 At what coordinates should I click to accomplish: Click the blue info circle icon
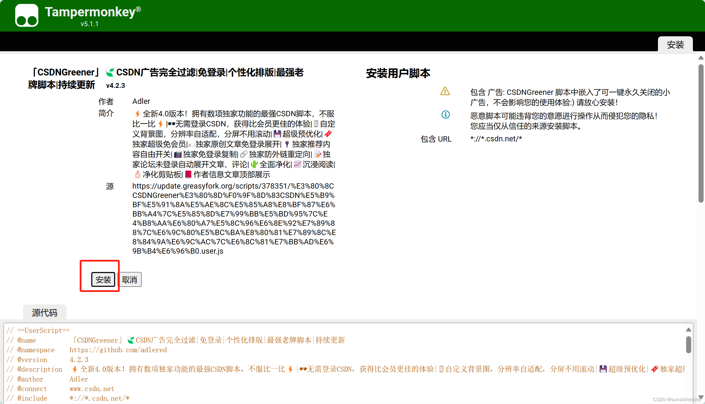(x=445, y=115)
